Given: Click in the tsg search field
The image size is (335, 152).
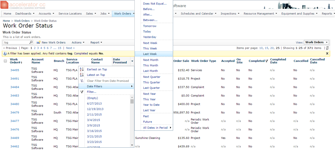Looking at the screenshot, I should coord(16,42).
